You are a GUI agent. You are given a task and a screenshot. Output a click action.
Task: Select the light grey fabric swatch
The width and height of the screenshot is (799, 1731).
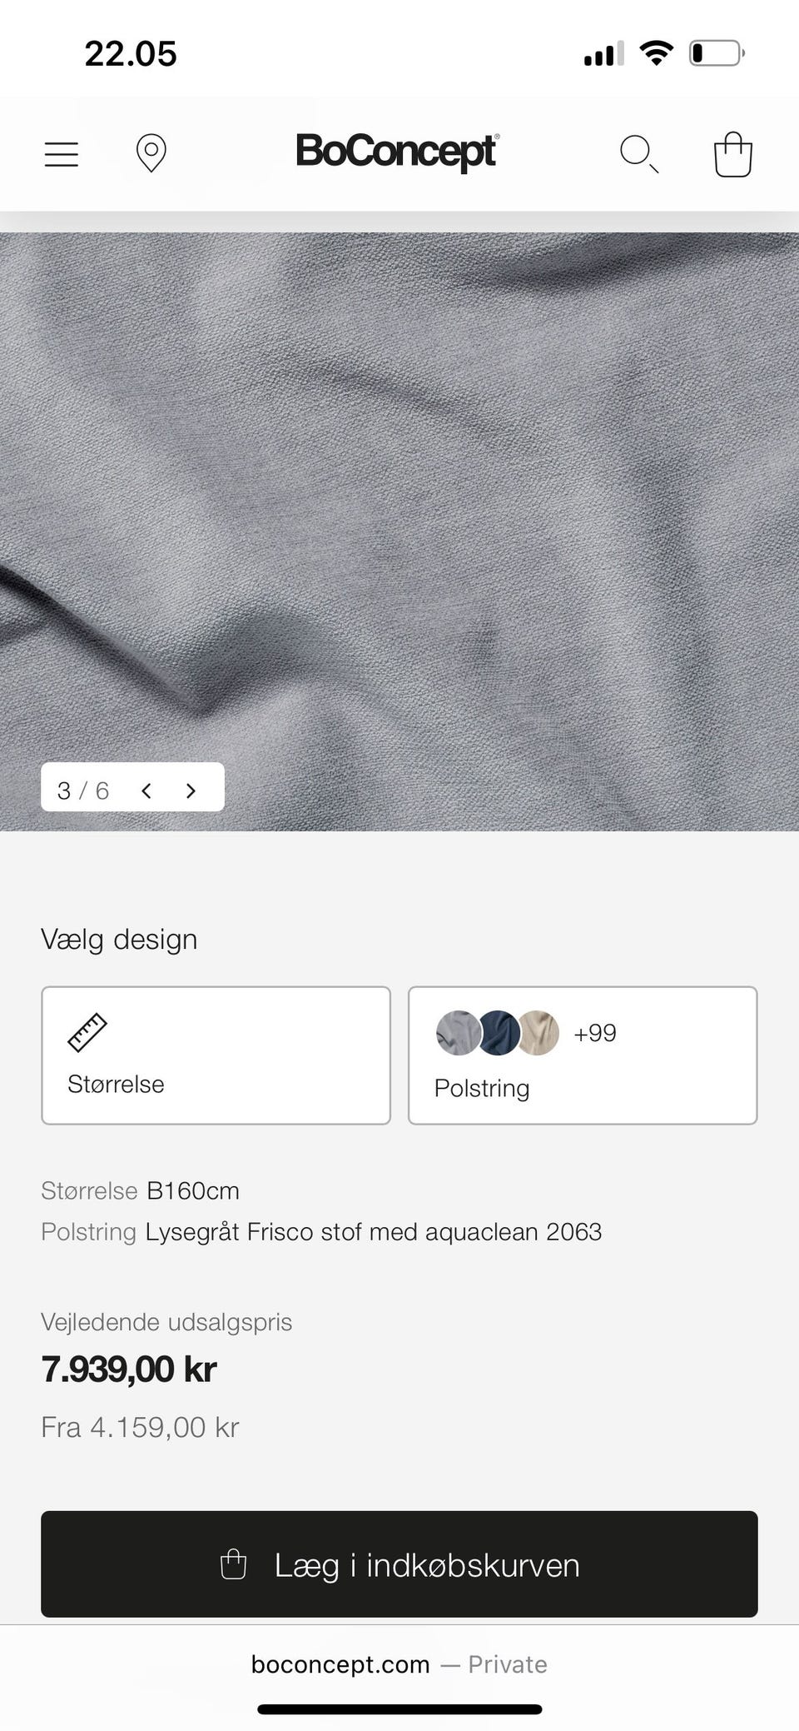click(458, 1033)
